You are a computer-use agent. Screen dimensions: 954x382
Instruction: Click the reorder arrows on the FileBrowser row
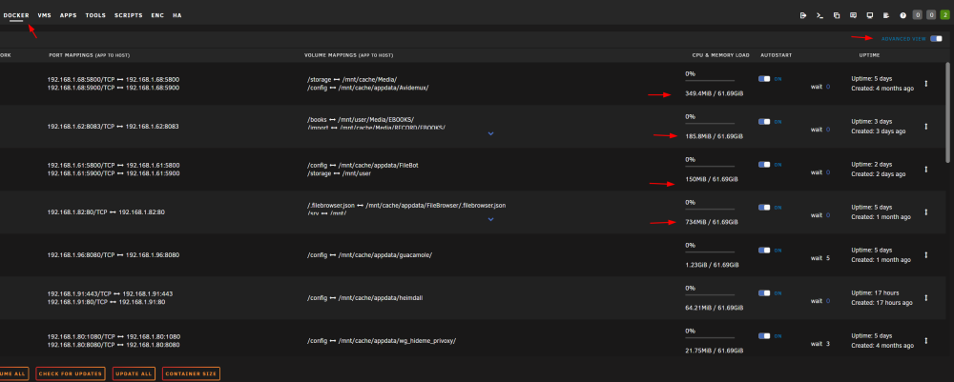(926, 211)
